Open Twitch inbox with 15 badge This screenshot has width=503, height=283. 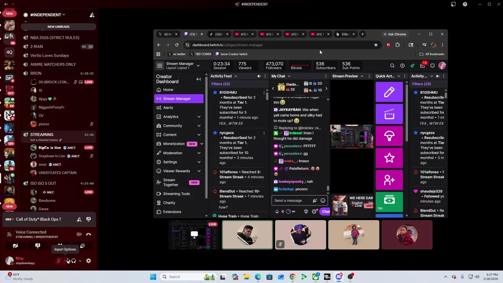(x=423, y=65)
